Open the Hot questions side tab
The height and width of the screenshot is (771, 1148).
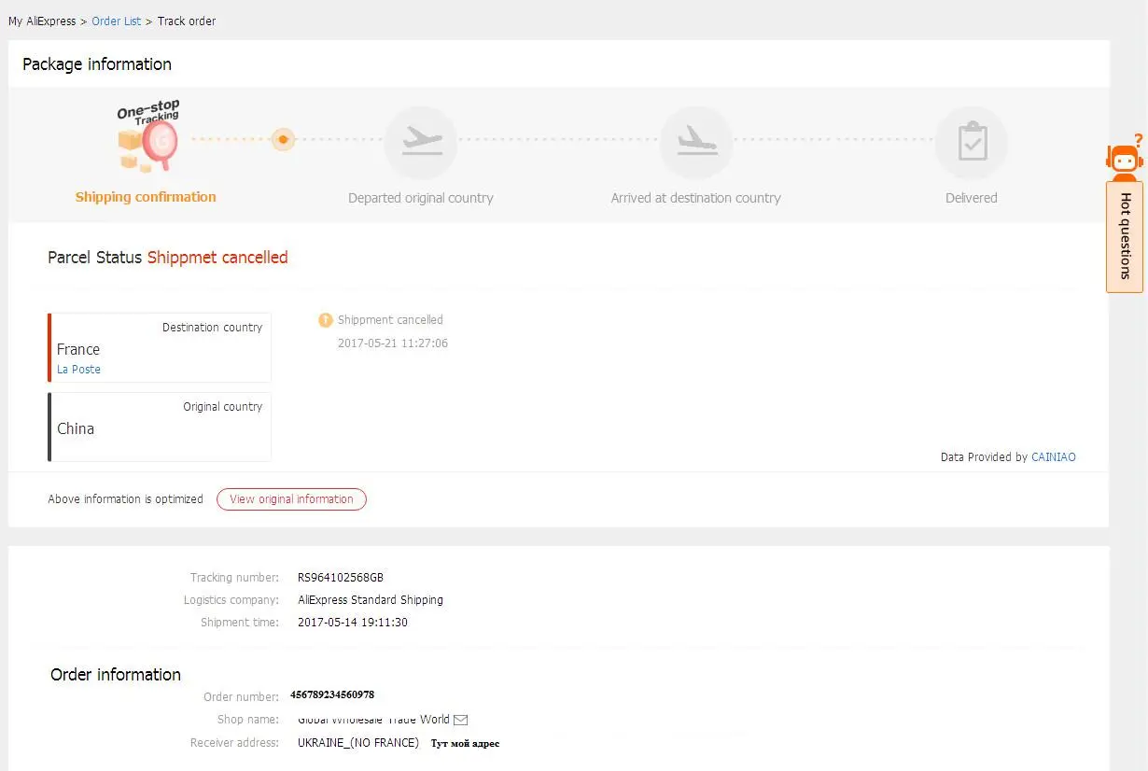1125,236
